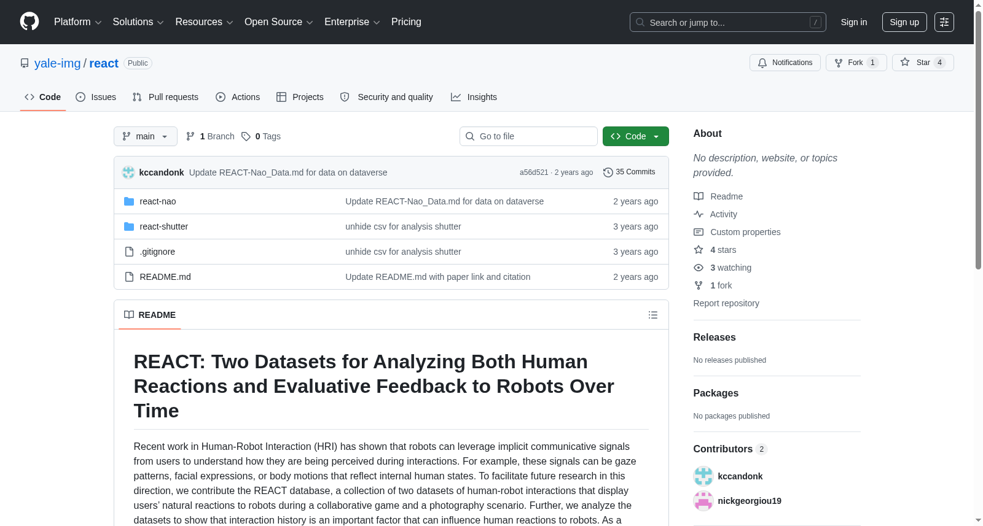The height and width of the screenshot is (526, 983).
Task: Open nickgeorgiou19 profile name link
Action: (x=750, y=501)
